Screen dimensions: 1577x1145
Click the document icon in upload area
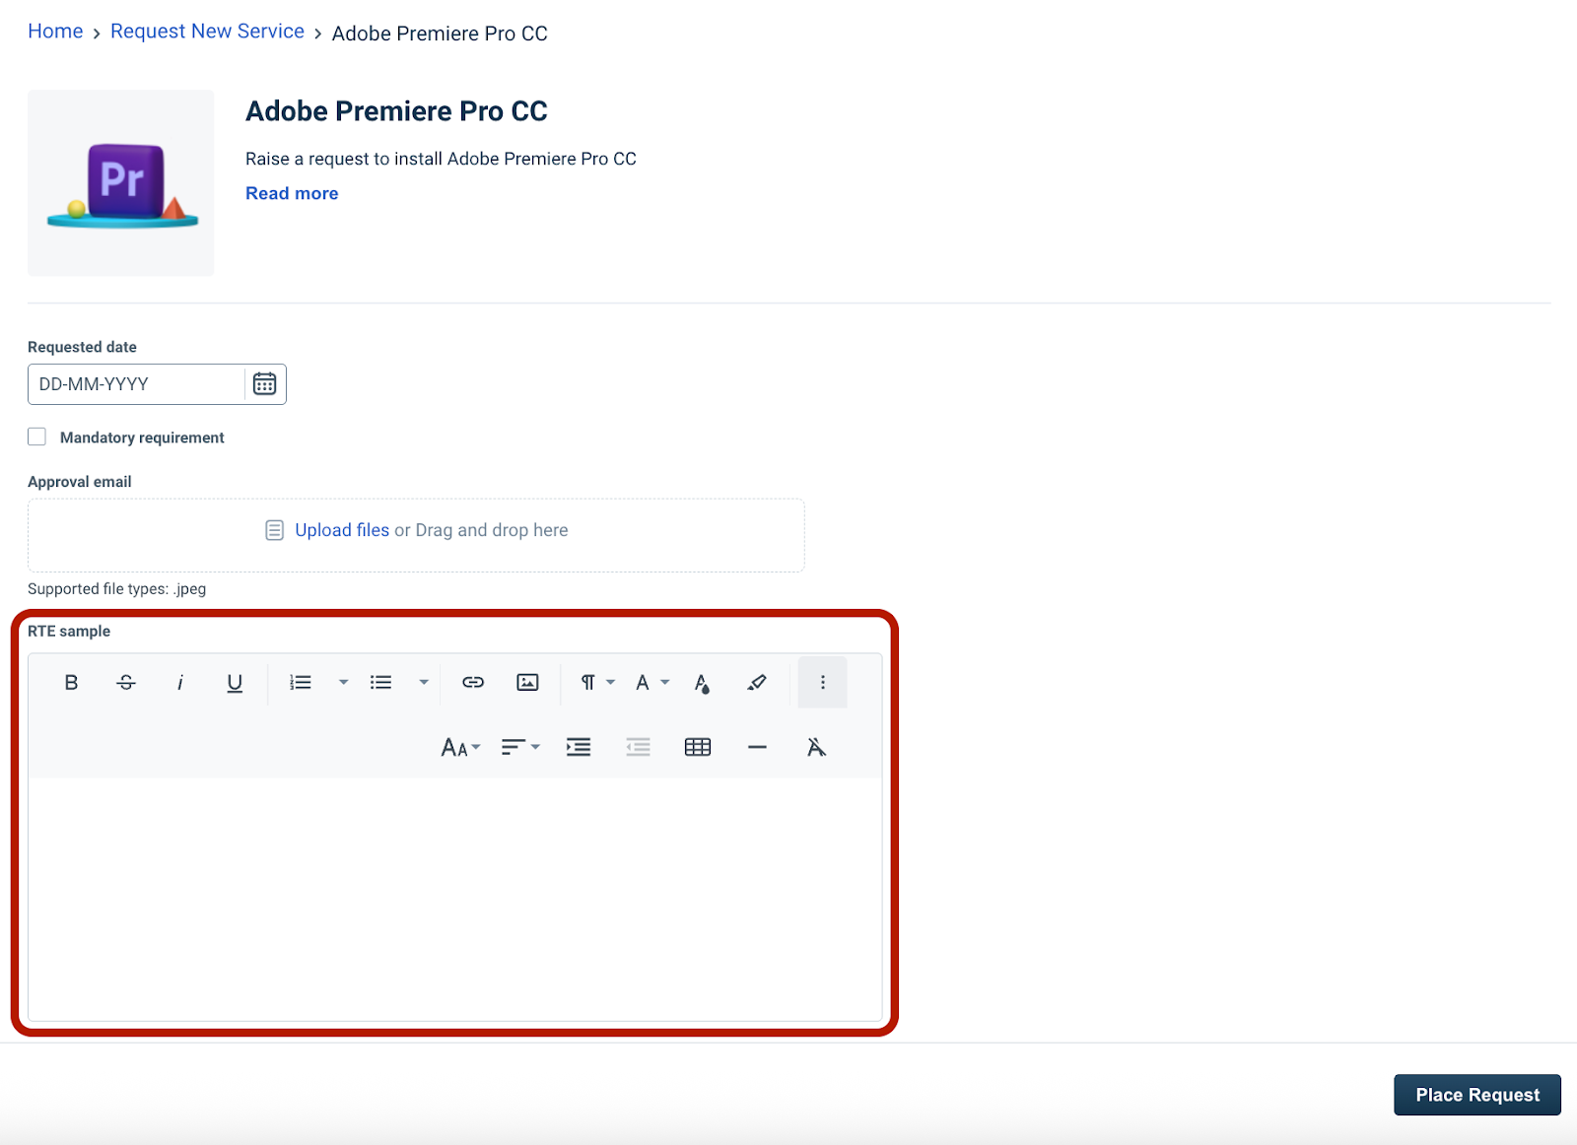275,530
